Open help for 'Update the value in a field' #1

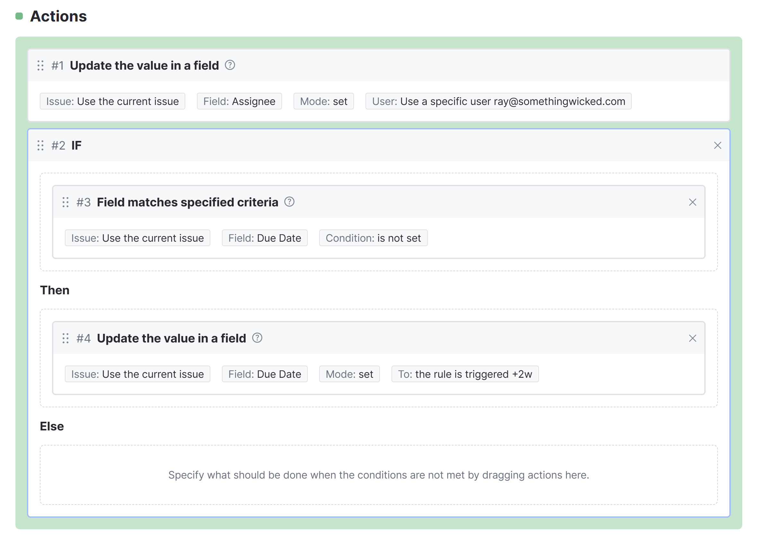click(x=230, y=66)
